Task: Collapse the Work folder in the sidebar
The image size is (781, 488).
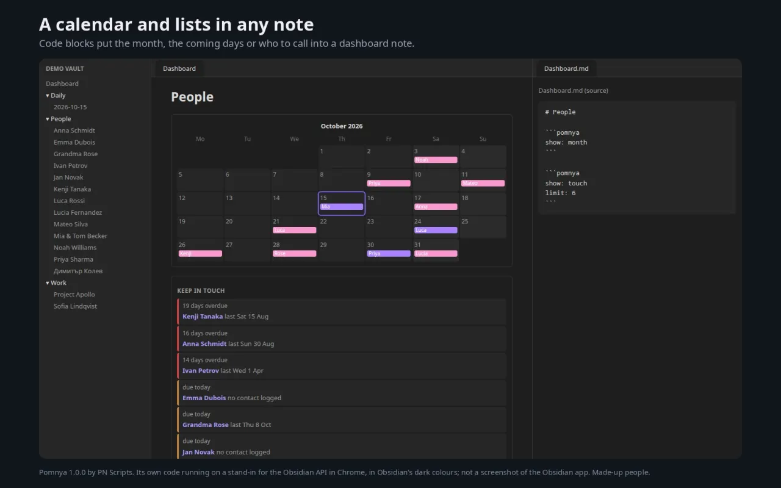Action: (56, 283)
